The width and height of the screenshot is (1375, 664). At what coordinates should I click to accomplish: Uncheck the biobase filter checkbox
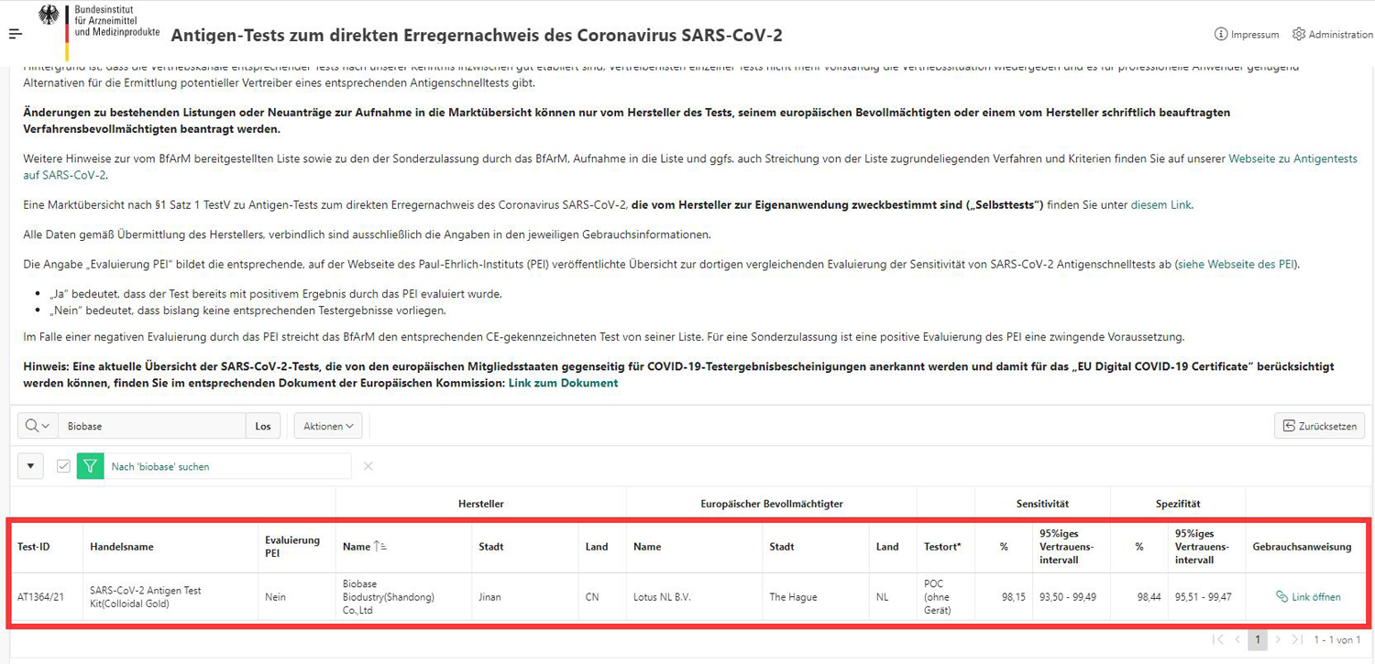(63, 466)
